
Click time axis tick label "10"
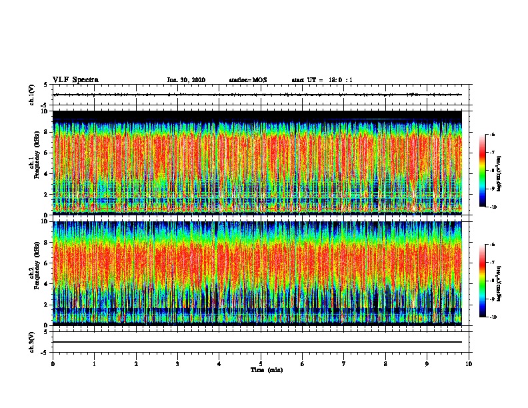pyautogui.click(x=469, y=364)
